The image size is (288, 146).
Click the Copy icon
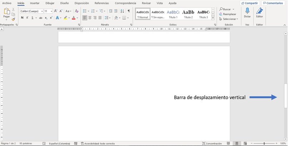13,15
